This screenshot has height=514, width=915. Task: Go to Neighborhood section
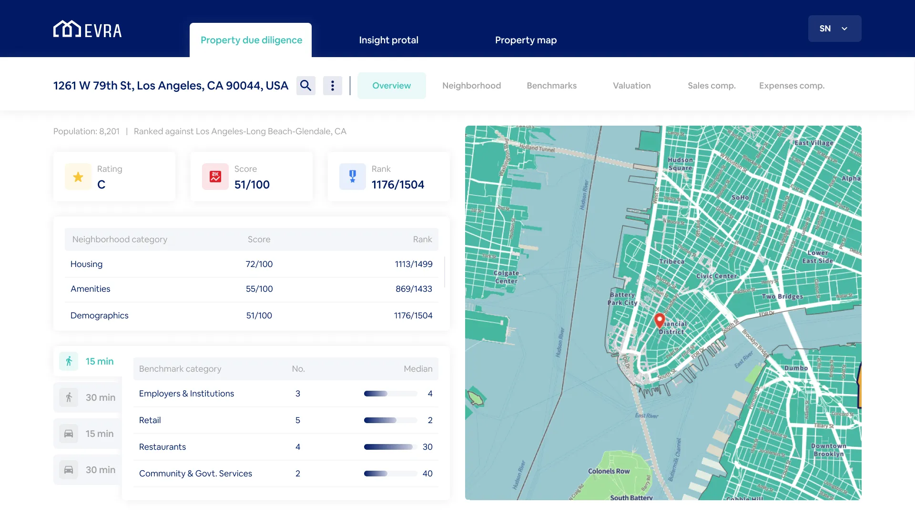[471, 86]
